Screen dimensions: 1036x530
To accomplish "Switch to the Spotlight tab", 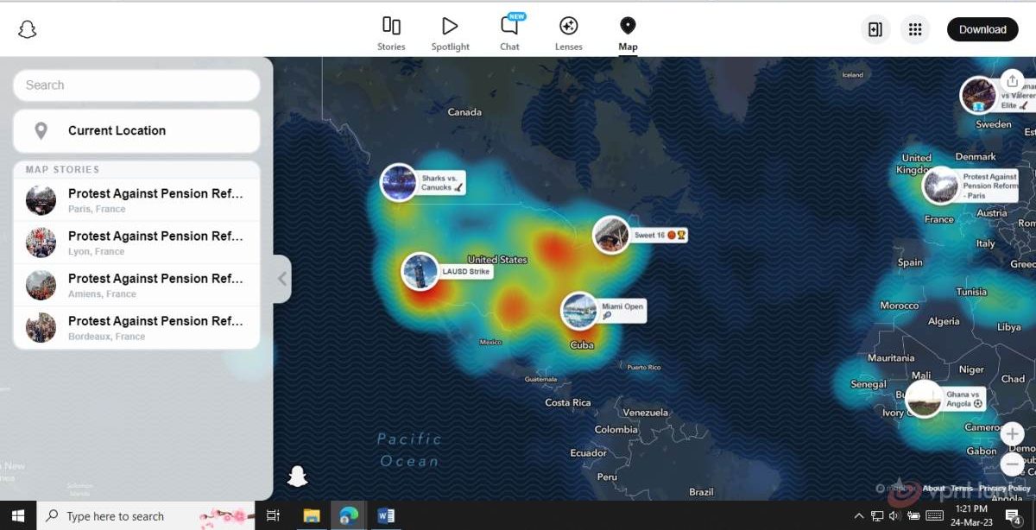I will click(451, 33).
